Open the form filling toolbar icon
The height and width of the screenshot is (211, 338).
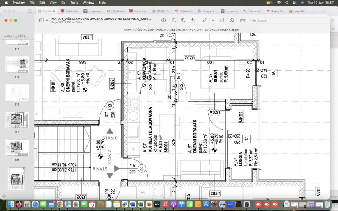click(243, 21)
